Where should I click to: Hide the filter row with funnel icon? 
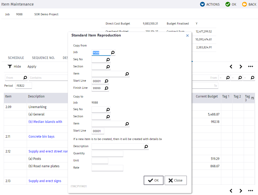point(14,66)
